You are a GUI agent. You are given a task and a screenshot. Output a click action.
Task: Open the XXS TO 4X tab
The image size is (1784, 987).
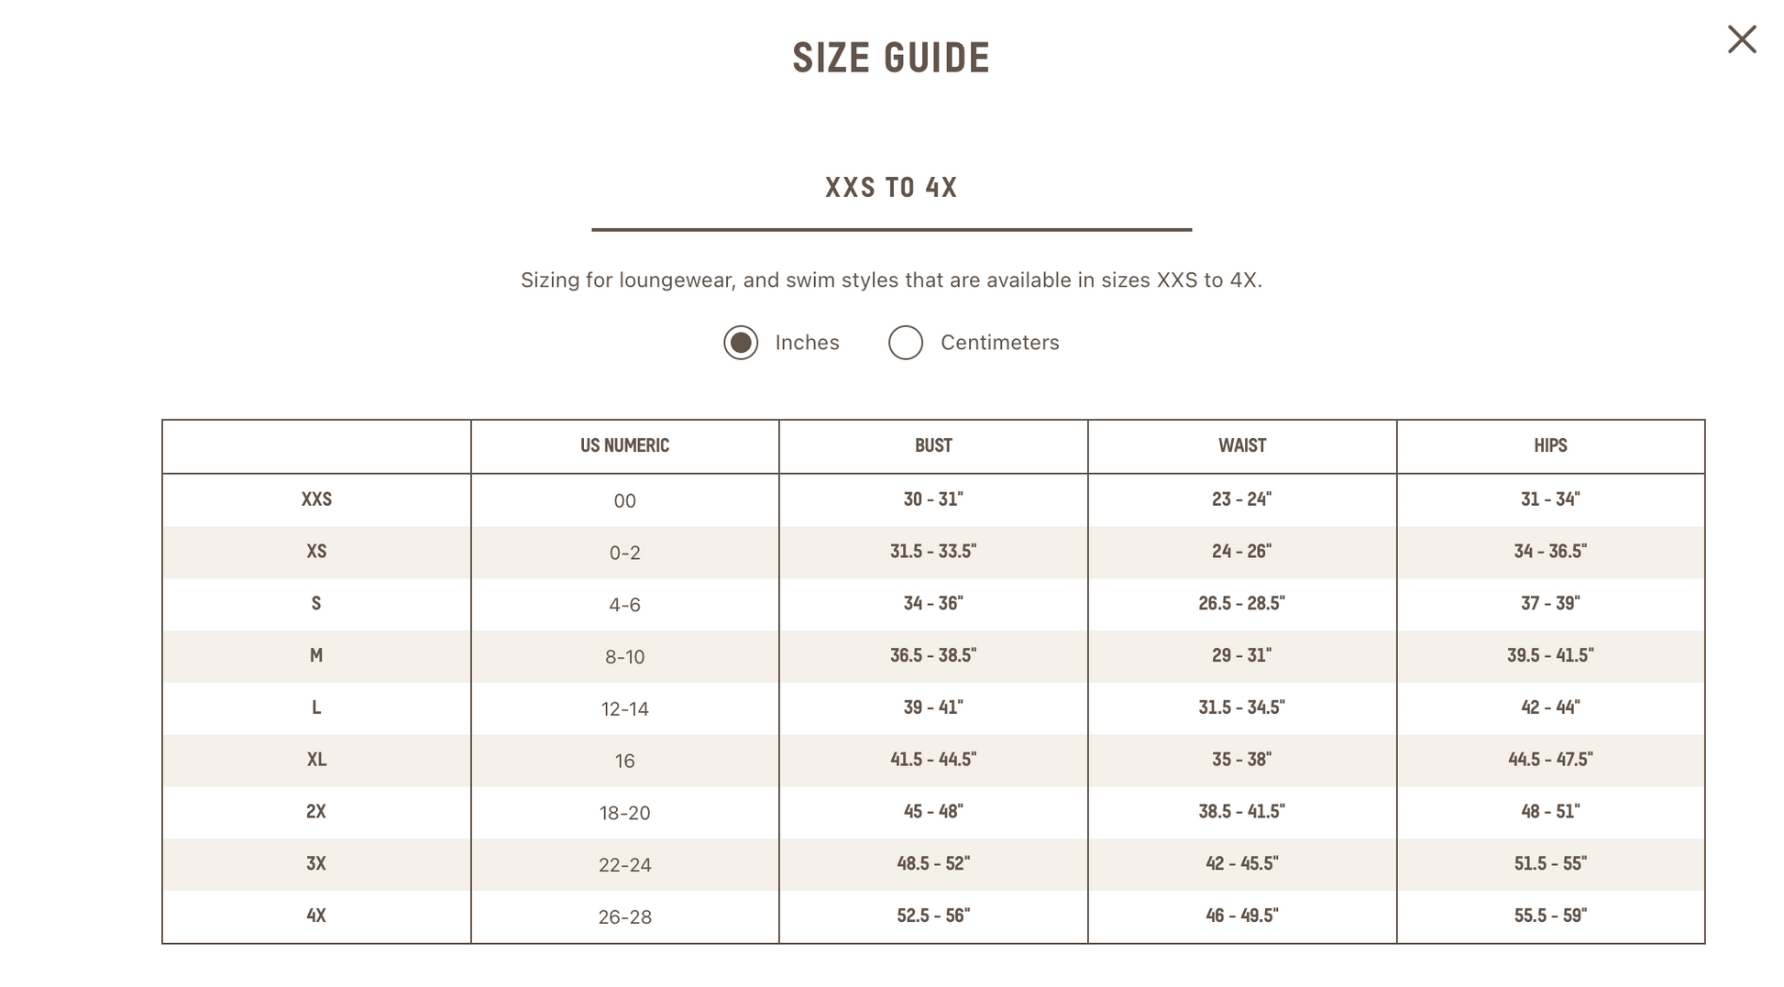(x=891, y=188)
